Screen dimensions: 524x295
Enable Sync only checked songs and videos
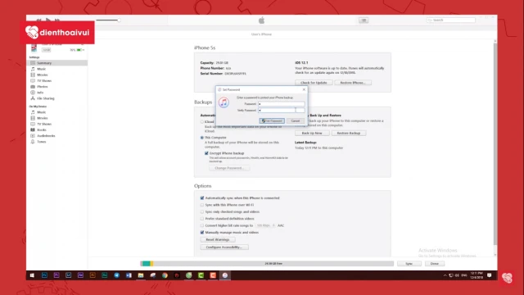202,211
